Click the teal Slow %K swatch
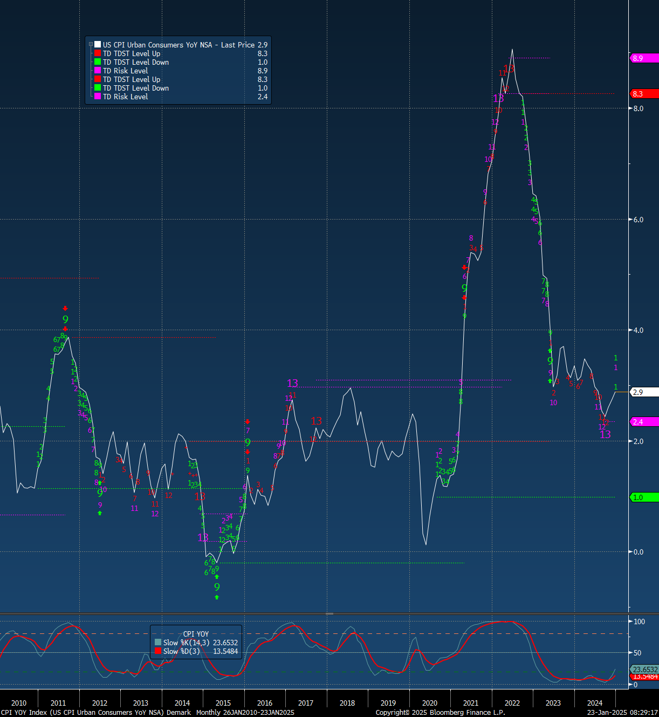 point(158,643)
